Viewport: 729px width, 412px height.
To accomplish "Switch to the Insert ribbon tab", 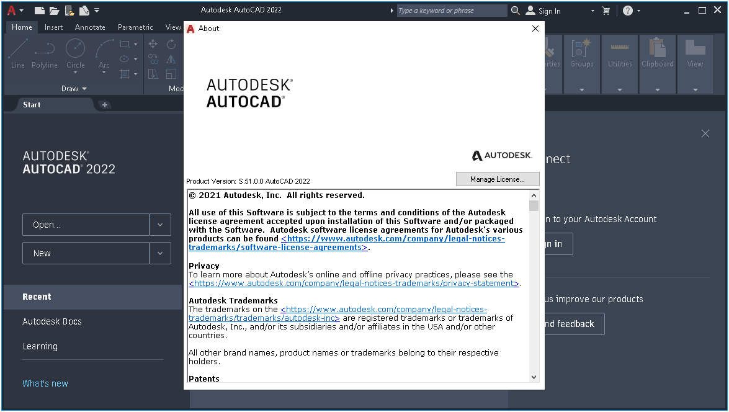I will coord(53,27).
